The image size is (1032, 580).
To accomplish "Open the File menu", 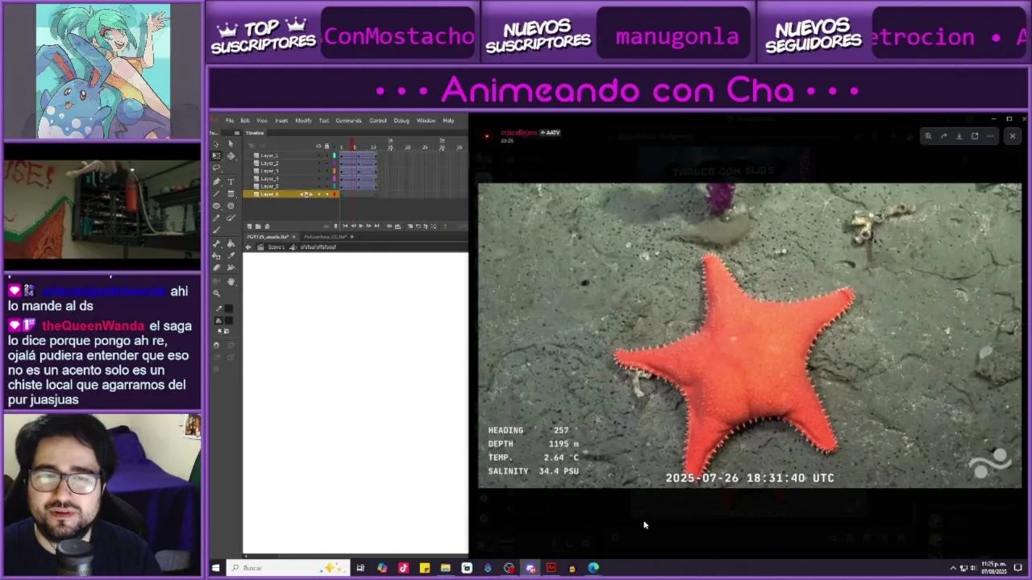I will coord(230,121).
